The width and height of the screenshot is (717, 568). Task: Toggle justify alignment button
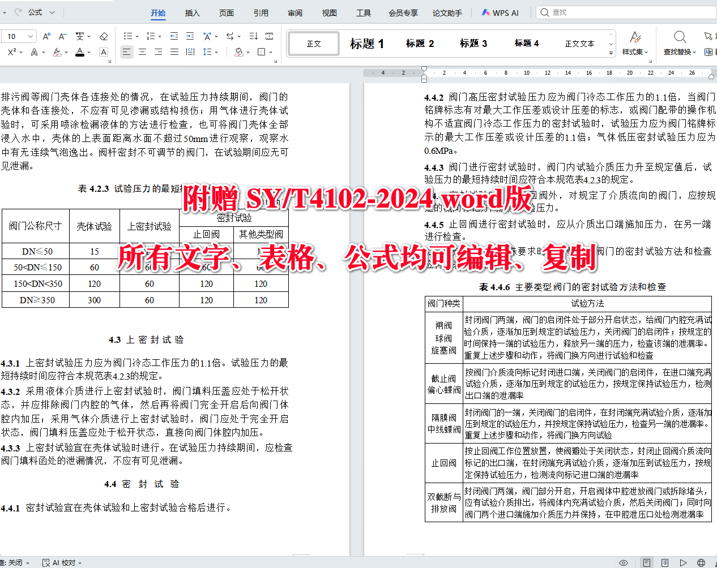click(x=174, y=52)
